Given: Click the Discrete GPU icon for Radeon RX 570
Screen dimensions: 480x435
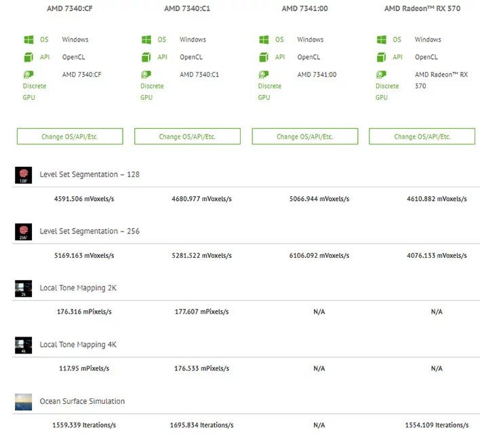Looking at the screenshot, I should [381, 75].
